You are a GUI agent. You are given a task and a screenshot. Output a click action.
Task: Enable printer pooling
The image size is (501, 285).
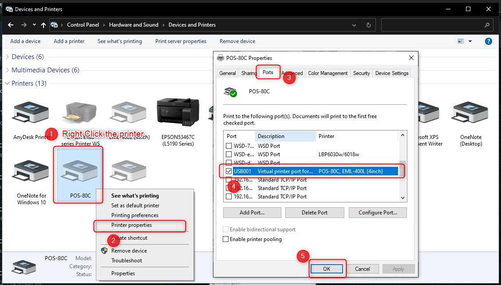[225, 239]
